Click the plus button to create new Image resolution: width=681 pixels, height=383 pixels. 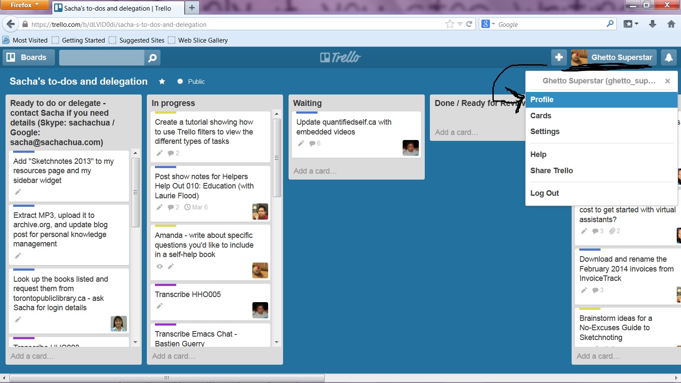click(x=559, y=57)
